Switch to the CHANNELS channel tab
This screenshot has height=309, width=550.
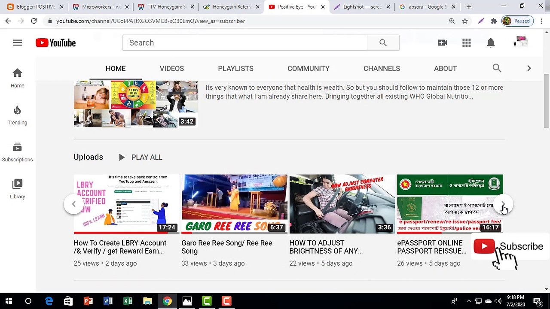pyautogui.click(x=382, y=69)
